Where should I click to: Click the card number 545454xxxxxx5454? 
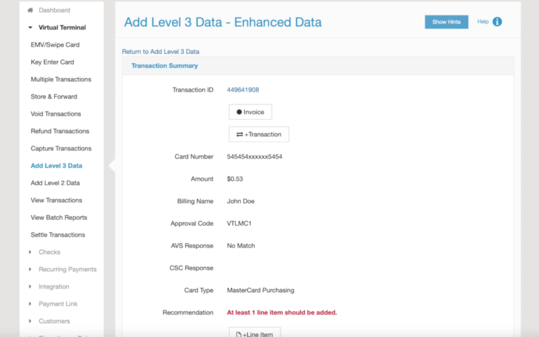254,156
